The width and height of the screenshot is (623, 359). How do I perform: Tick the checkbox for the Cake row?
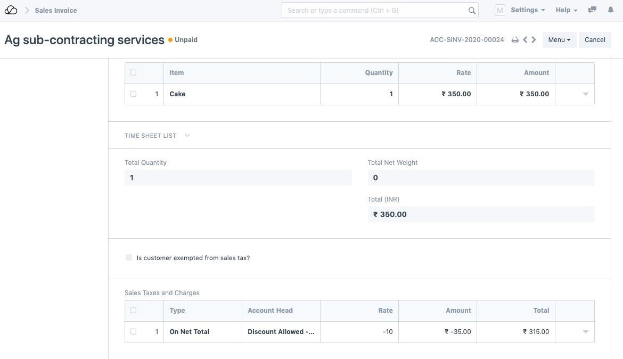[133, 94]
